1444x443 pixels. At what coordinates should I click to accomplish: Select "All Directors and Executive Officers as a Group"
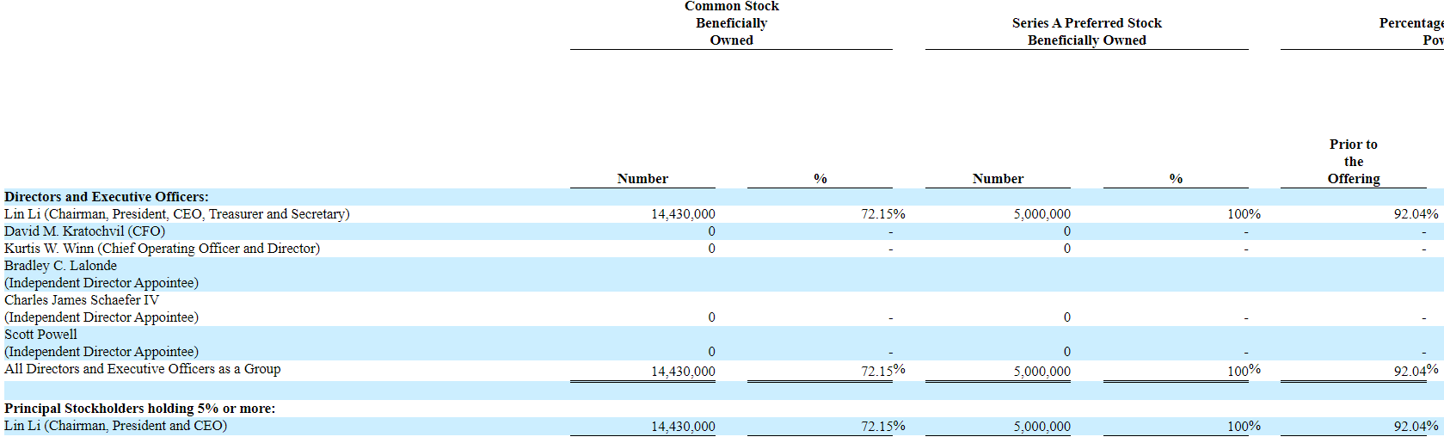(x=142, y=369)
